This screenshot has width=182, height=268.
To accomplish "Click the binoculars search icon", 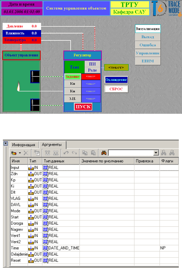I will tap(104, 152).
